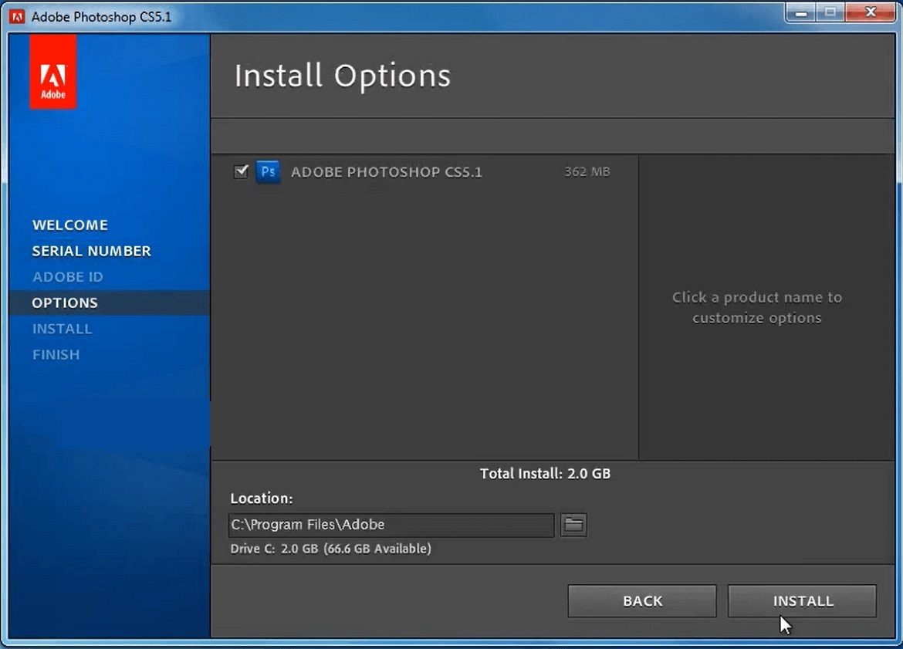This screenshot has width=903, height=649.
Task: Click into the C:\Program Files\Adobe location field
Action: 391,525
